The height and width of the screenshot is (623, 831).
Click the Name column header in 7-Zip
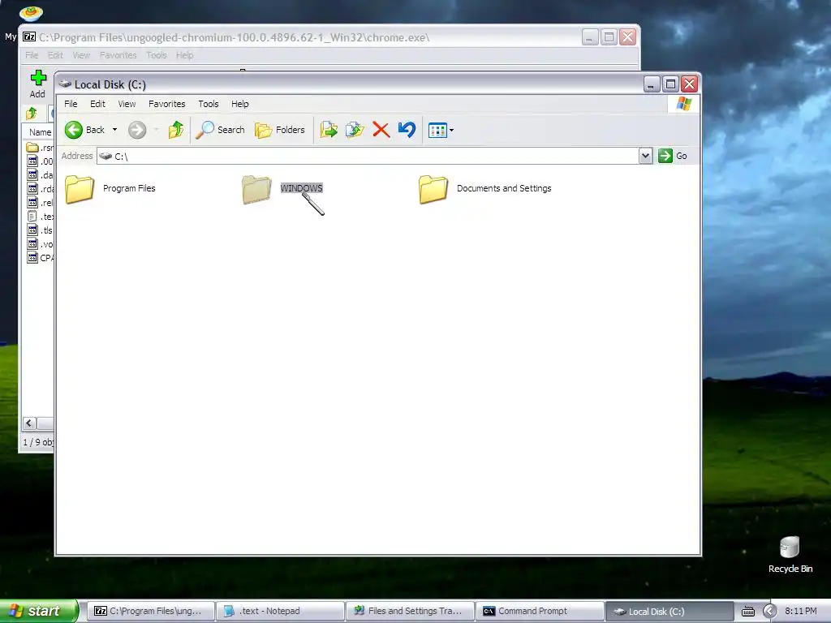41,132
